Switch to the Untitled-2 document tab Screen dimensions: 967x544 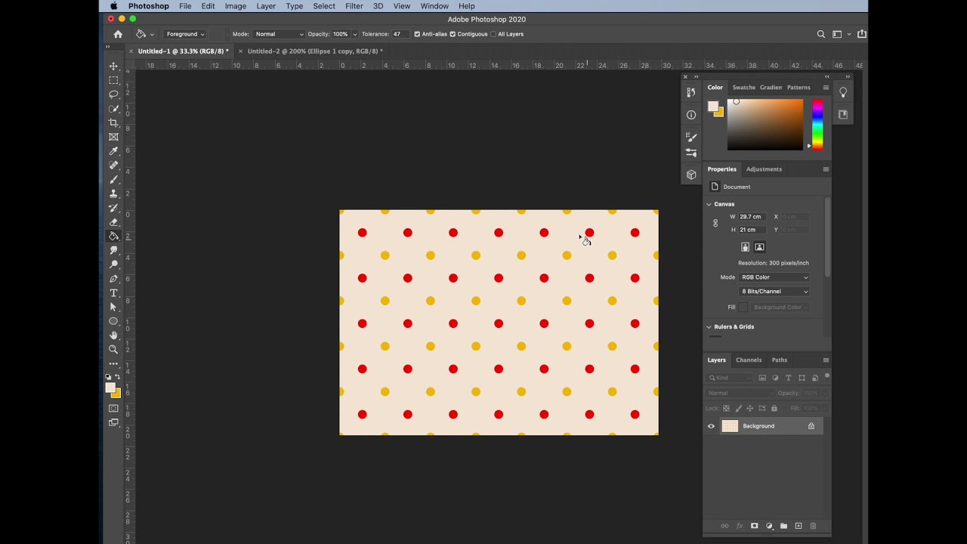pos(315,51)
